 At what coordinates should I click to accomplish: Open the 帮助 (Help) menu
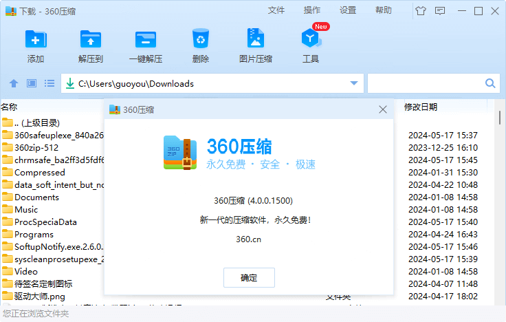(x=384, y=10)
